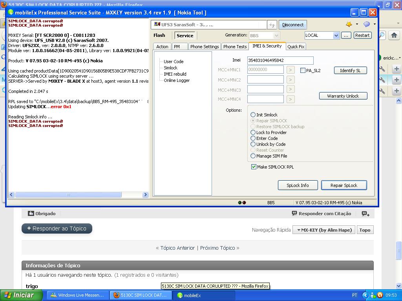Click the connection swap arrows icon
Viewport: 402px width, 301px height.
(x=272, y=25)
